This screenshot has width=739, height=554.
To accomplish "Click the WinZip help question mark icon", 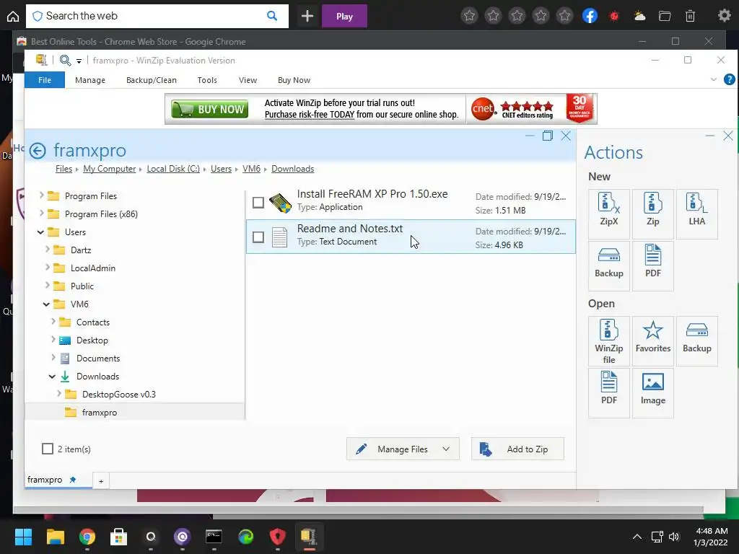I will (x=729, y=79).
